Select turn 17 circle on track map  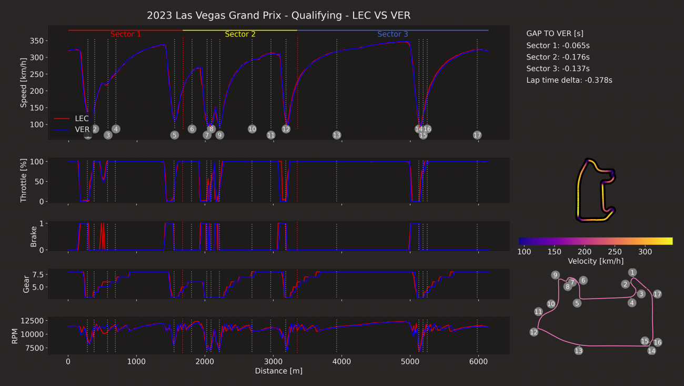pos(657,294)
